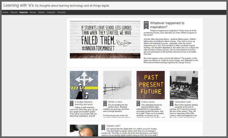The image size is (228, 138).
Task: Open the crossroads arrows thumbnail
Action: 84,85
